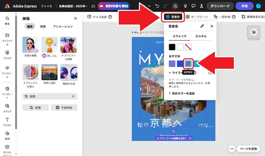
Task: Open the ファイル menu
Action: point(46,6)
